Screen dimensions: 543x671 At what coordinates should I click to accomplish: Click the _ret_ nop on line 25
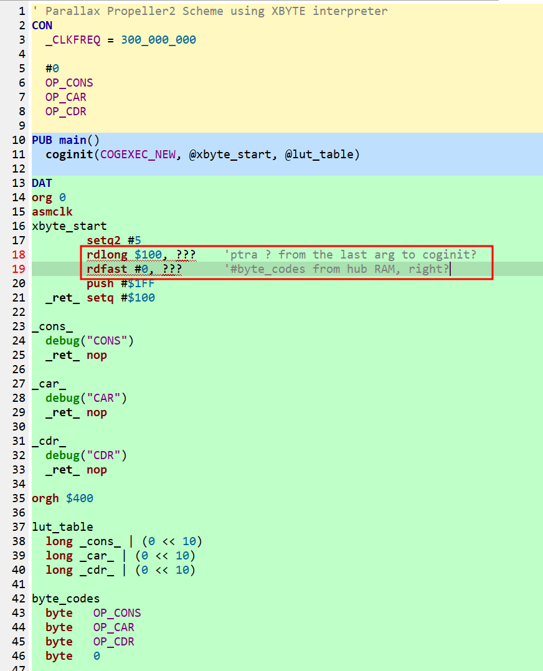[x=76, y=356]
